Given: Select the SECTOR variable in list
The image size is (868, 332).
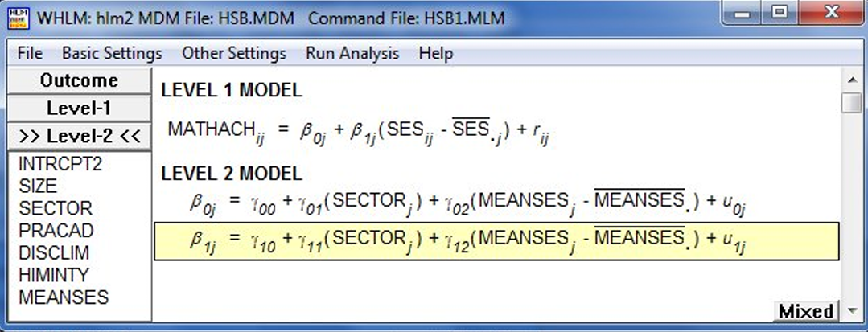Looking at the screenshot, I should pos(56,209).
